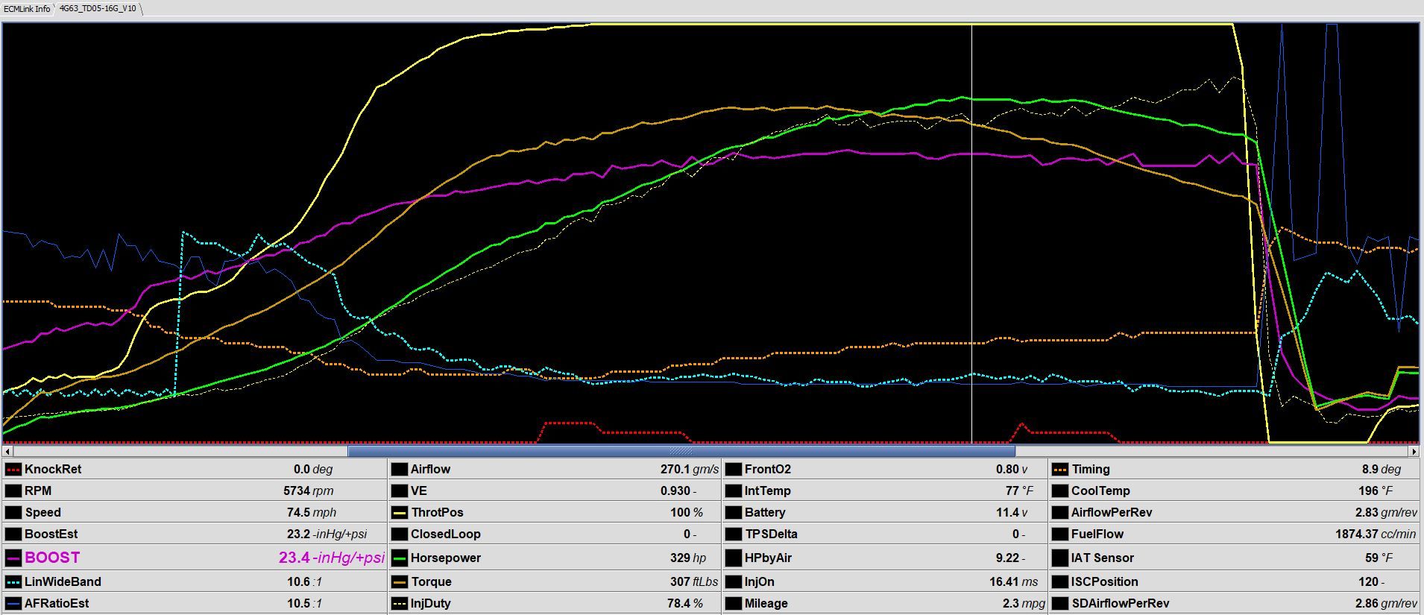
Task: Click the SDAirflowPerRev legend label
Action: [x=1120, y=604]
